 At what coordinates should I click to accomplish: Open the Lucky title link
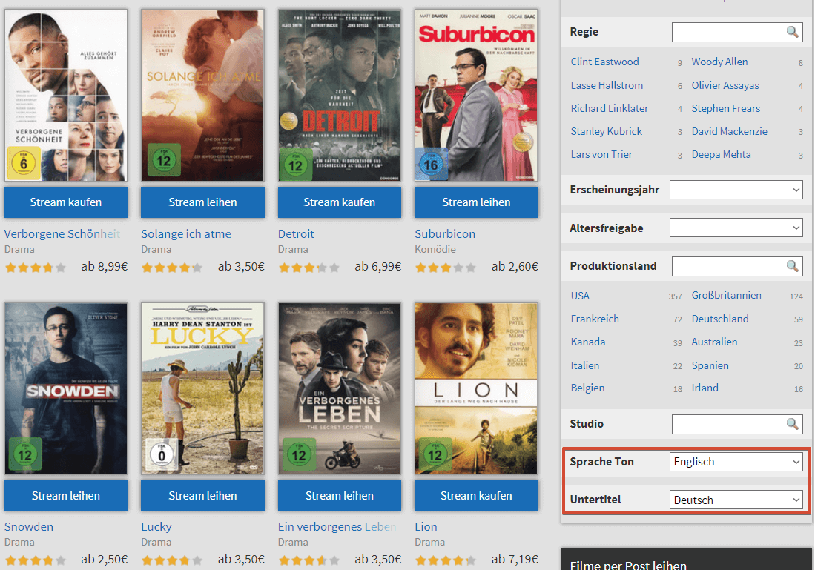click(x=156, y=527)
